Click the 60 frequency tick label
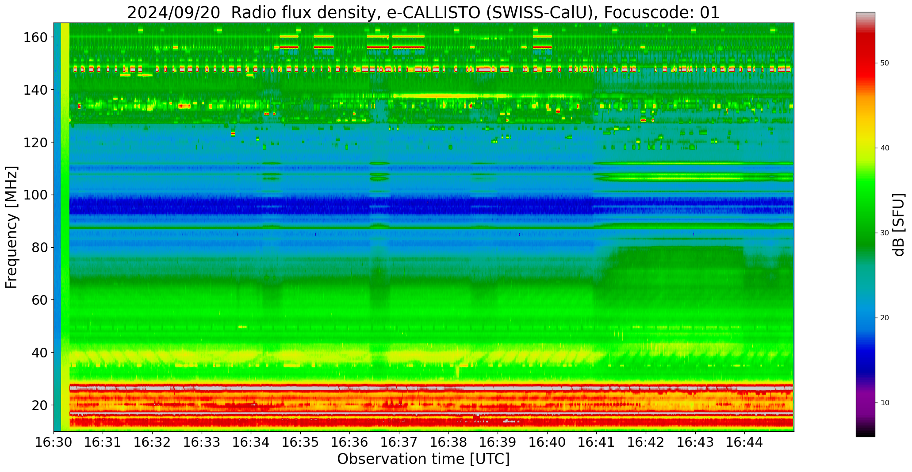Viewport: 912px width, 472px height. tap(39, 300)
